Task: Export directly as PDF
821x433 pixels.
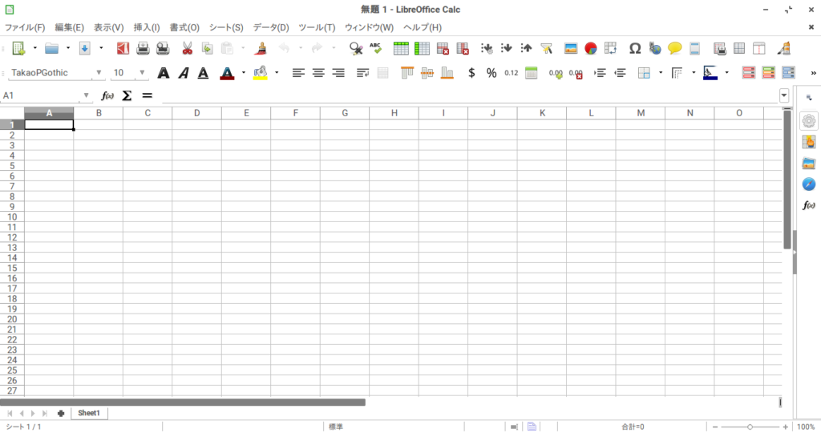Action: 123,49
